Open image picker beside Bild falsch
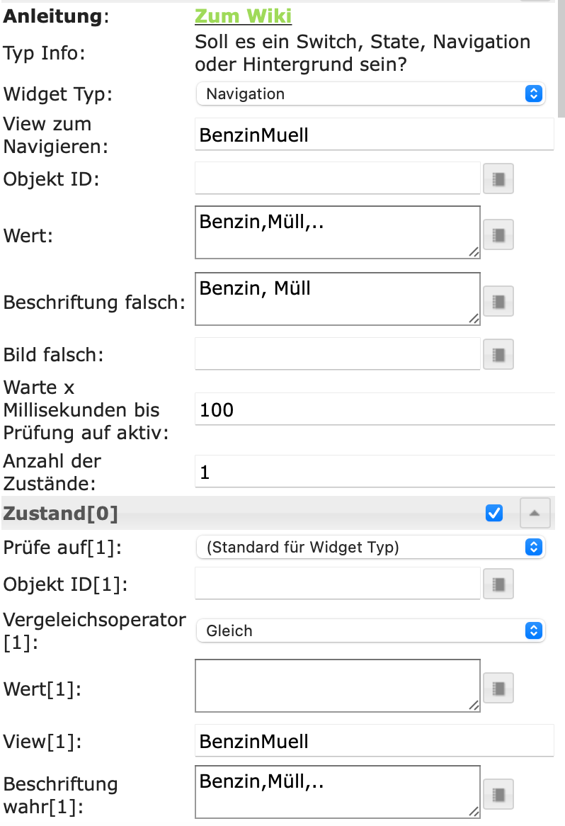The image size is (565, 826). point(498,354)
